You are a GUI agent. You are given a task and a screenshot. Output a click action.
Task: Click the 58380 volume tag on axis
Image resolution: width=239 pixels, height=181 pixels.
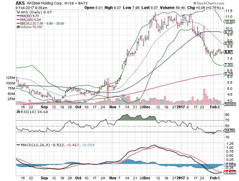(x=229, y=104)
